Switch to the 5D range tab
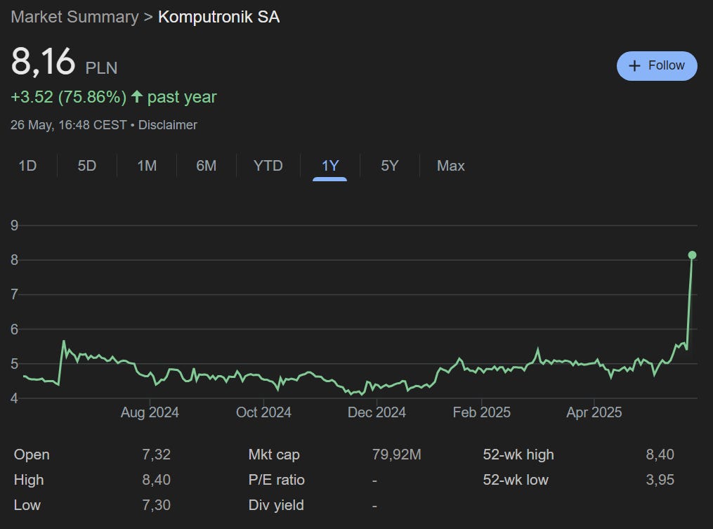The image size is (713, 529). pos(87,166)
